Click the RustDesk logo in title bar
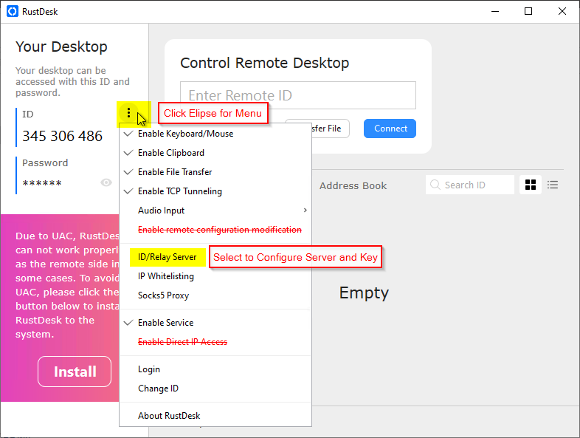The height and width of the screenshot is (438, 580). 13,12
